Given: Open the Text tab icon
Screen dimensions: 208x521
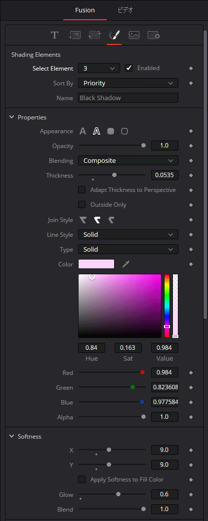Looking at the screenshot, I should coord(54,35).
